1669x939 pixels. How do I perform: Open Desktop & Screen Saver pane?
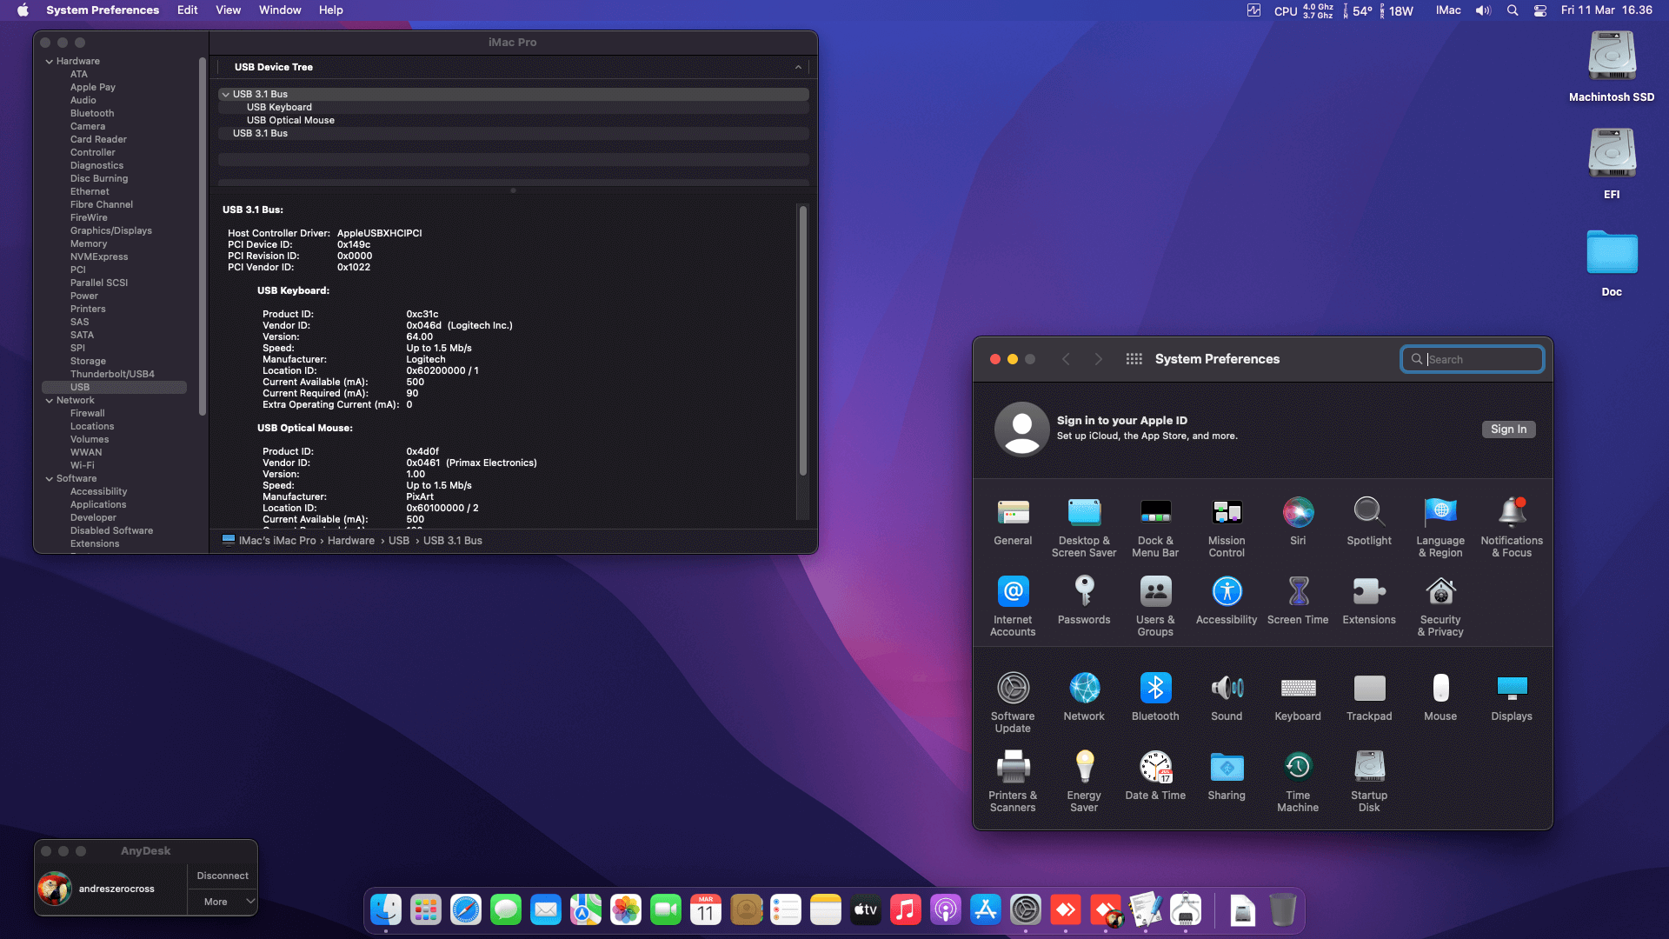1084,528
